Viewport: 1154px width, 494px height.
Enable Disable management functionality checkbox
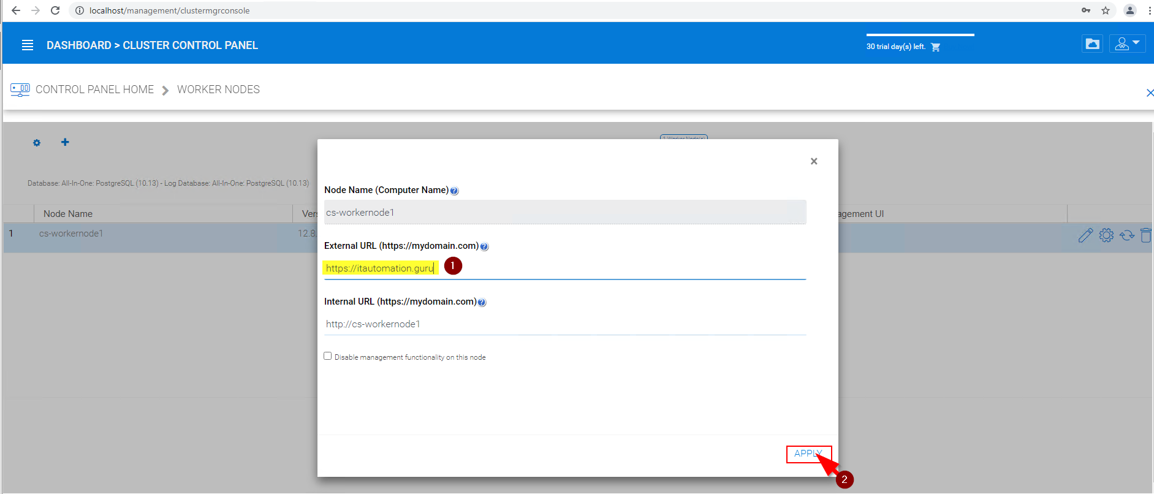[x=328, y=356]
